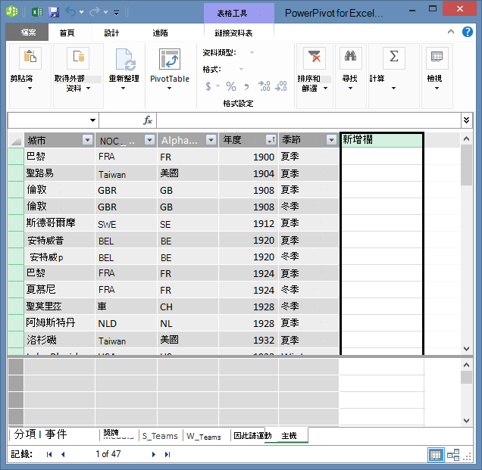Screen dimensions: 482x470
Task: Click the Undo arrow icon
Action: click(70, 12)
